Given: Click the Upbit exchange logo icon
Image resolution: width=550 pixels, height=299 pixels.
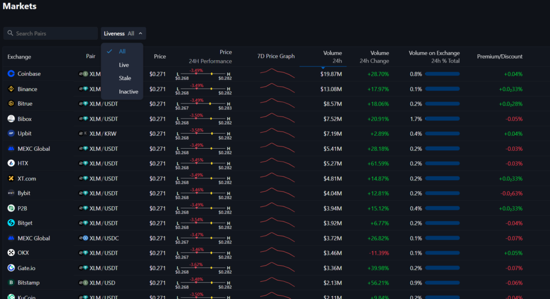Looking at the screenshot, I should (11, 134).
